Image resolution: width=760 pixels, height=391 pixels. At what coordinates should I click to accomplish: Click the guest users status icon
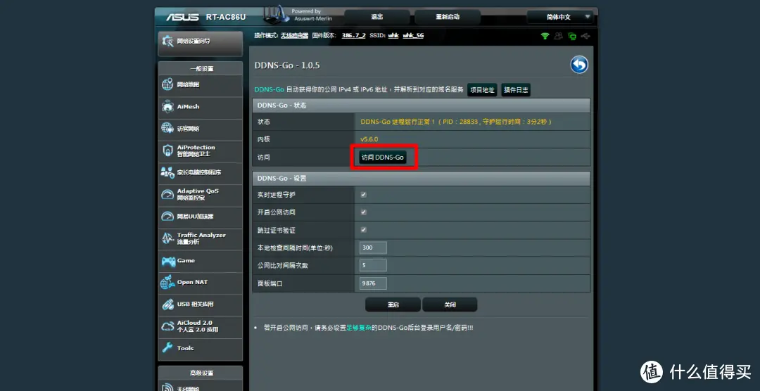[x=559, y=36]
